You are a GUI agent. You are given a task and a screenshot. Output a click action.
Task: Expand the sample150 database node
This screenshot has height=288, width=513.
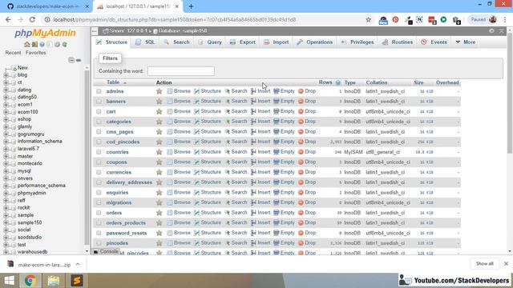pyautogui.click(x=6, y=222)
